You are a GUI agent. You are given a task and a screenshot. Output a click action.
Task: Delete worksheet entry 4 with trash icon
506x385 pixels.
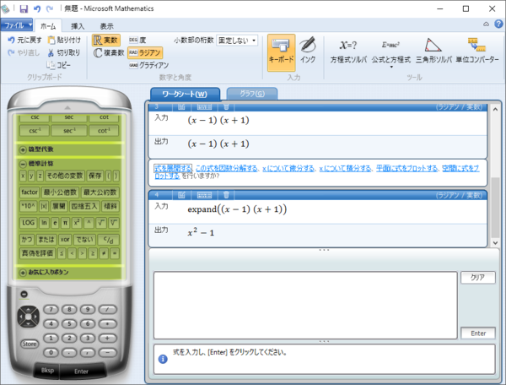[x=226, y=195]
